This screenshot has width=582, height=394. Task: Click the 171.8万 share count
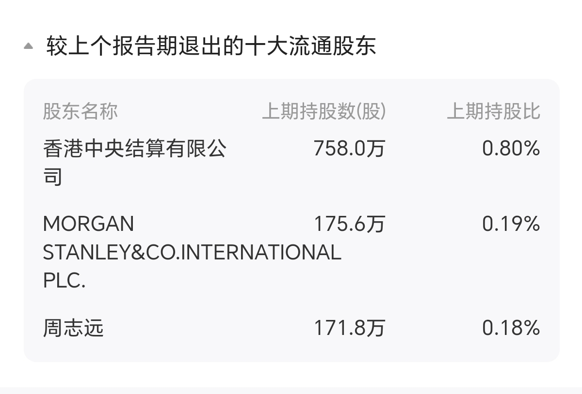click(349, 328)
